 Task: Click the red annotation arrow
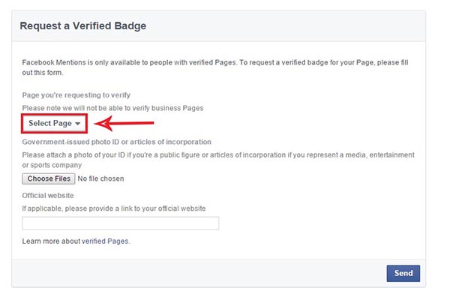(x=124, y=124)
